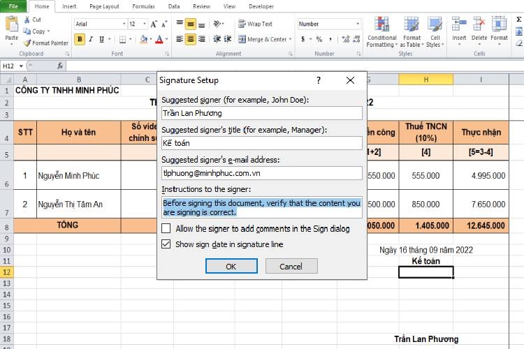This screenshot has height=349, width=524.
Task: Open Conditional Formatting menu
Action: pos(381,32)
